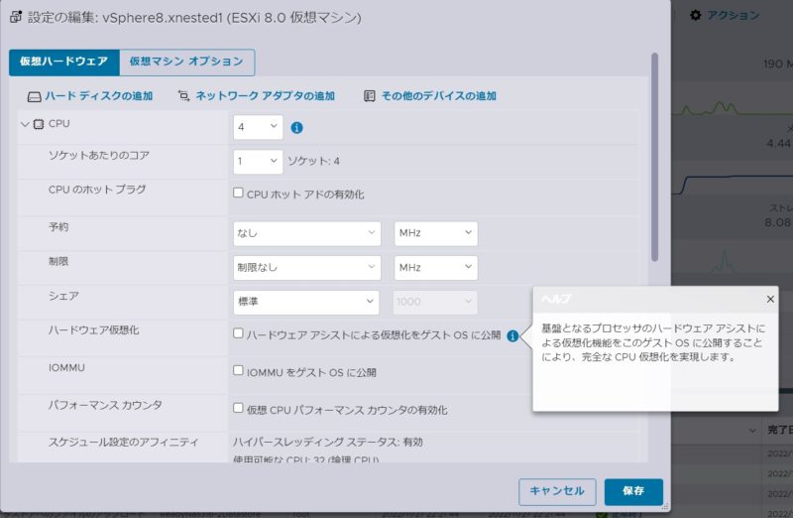This screenshot has width=793, height=518.
Task: Click the CPU count info icon
Action: (x=296, y=128)
